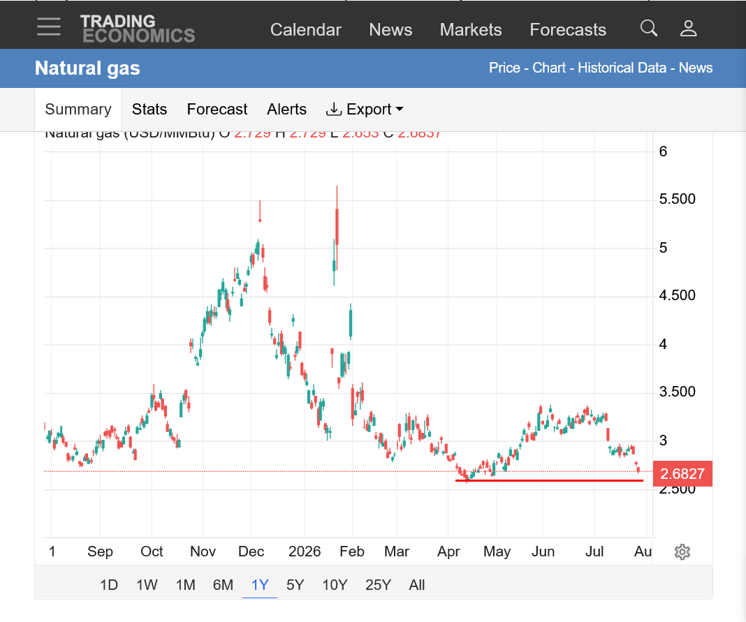Open the hamburger navigation menu
Viewport: 746px width, 622px height.
click(48, 27)
